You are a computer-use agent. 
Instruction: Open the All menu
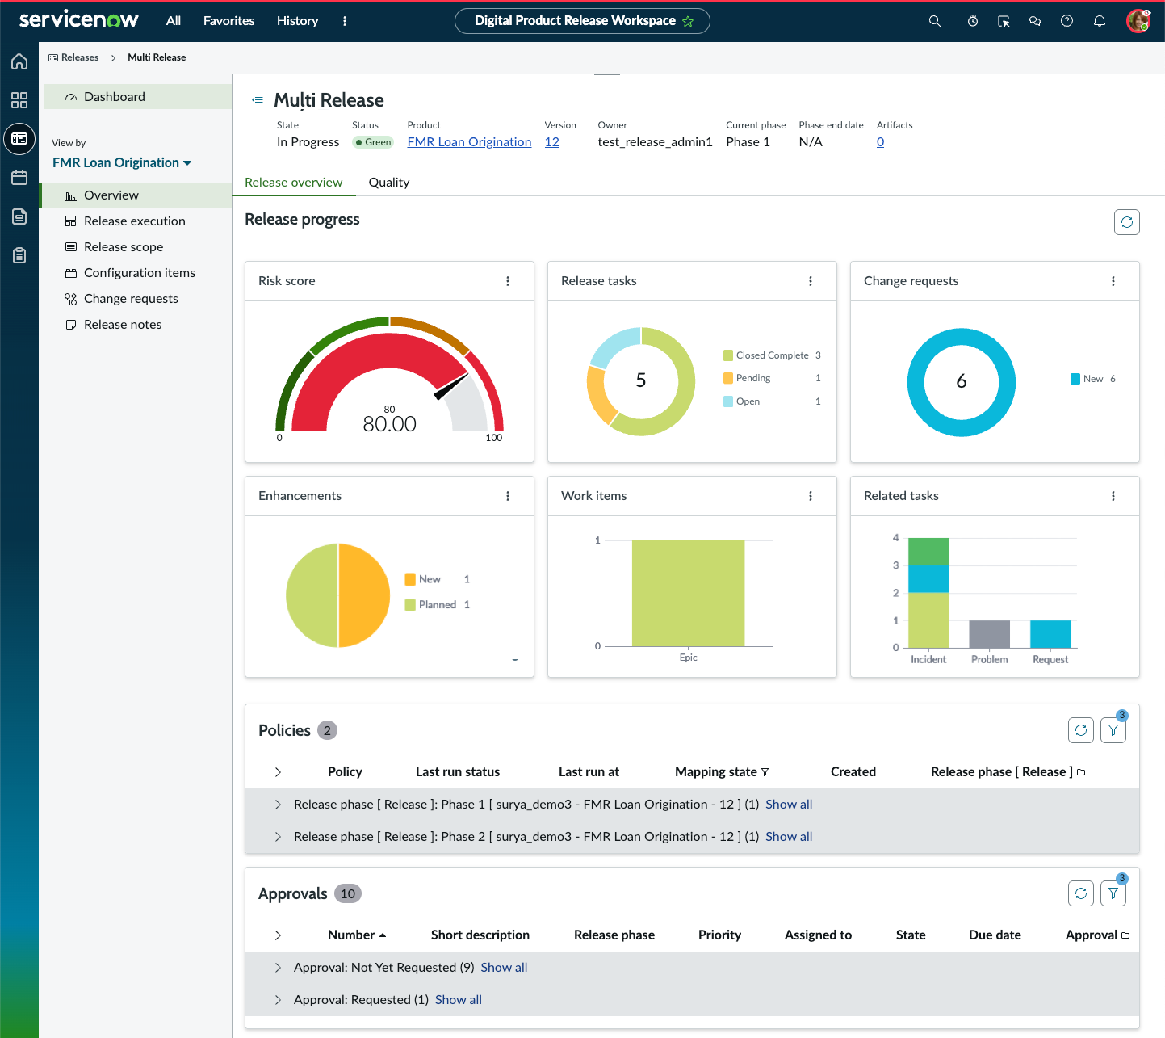[174, 21]
